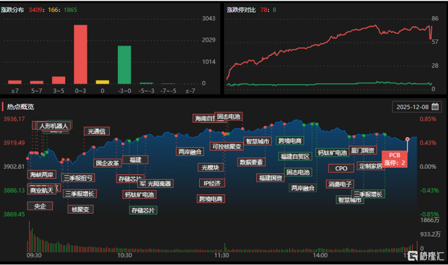Open the red 两岸融合 tag
The height and width of the screenshot is (265, 448).
click(190, 152)
